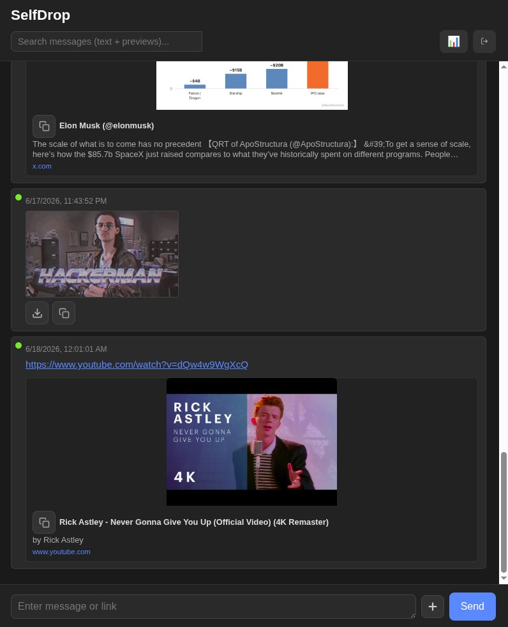Open the x.com source link
The width and height of the screenshot is (508, 627).
pos(42,166)
